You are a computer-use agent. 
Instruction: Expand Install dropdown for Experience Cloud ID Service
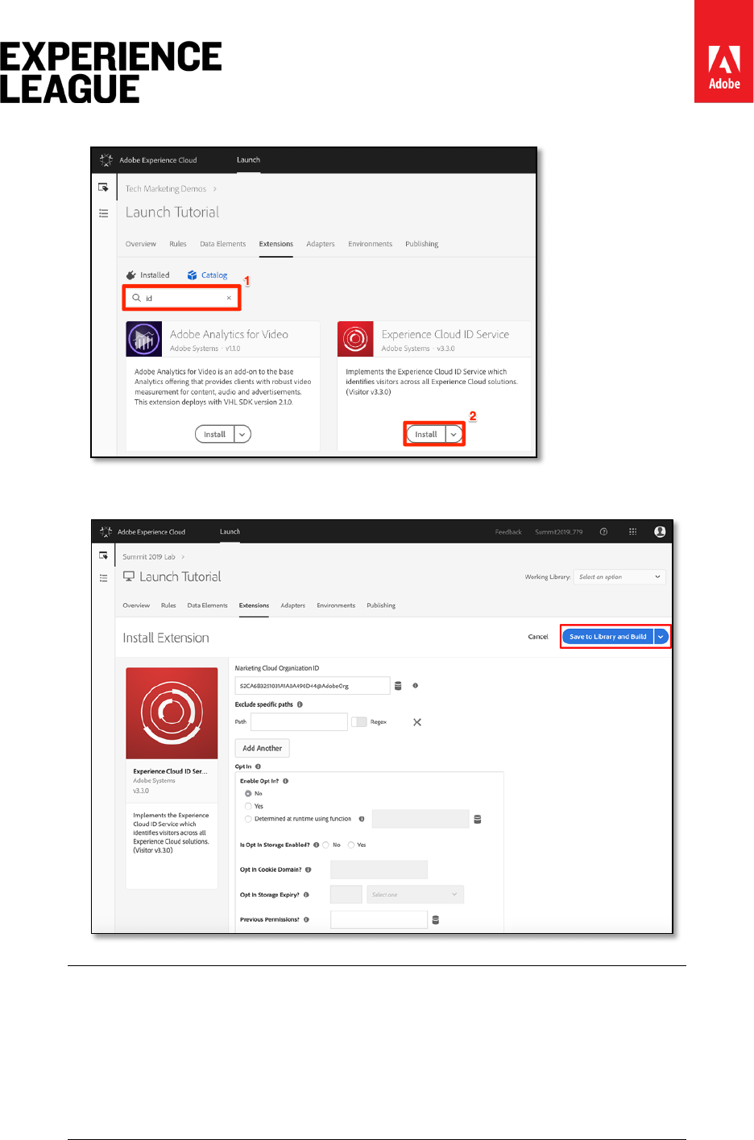coord(454,434)
